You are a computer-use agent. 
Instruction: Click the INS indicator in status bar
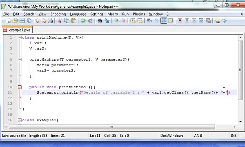click(234, 136)
